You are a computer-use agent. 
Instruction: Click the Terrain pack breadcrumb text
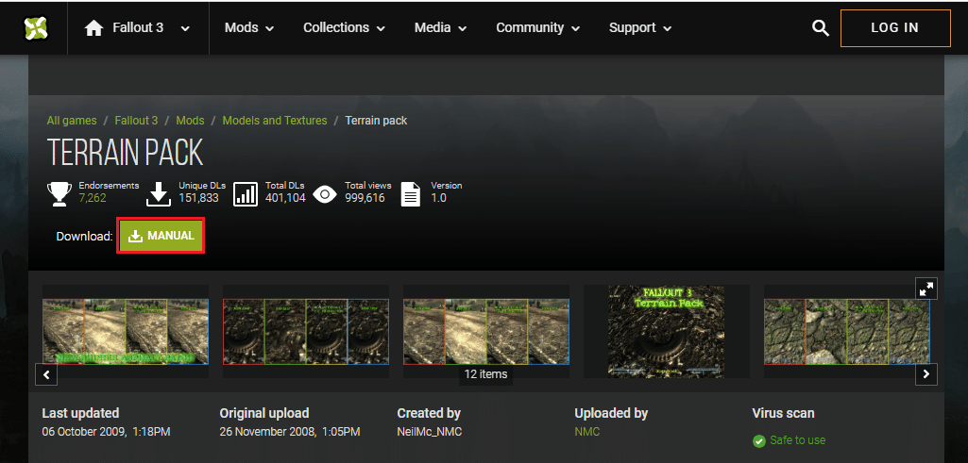[x=376, y=120]
